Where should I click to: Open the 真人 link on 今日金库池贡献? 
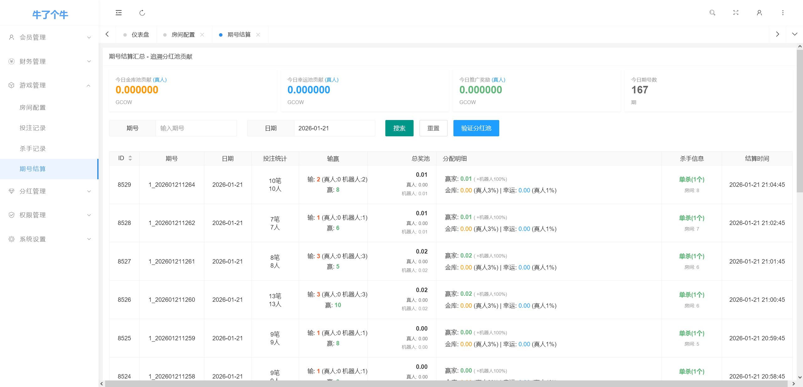click(x=160, y=80)
